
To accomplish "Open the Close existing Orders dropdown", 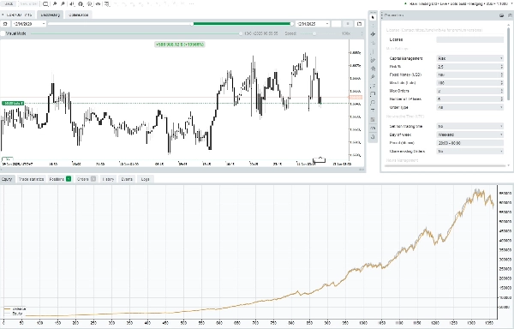I will tap(469, 152).
